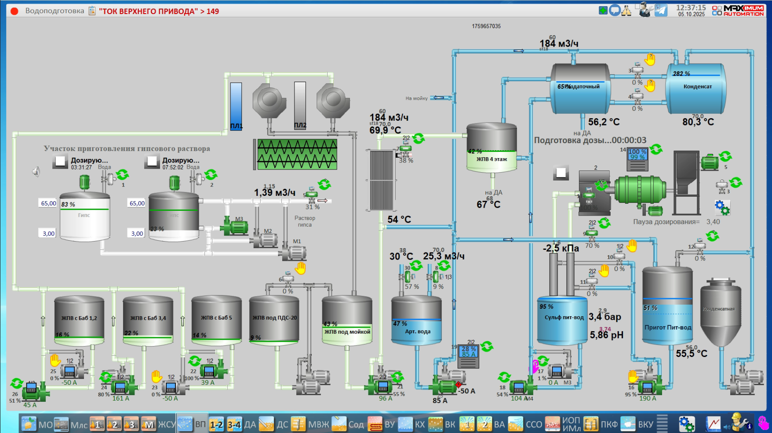Screen dimensions: 772x433
Task: Toggle the first gypsum tank dosing checkbox
Action: coord(60,161)
